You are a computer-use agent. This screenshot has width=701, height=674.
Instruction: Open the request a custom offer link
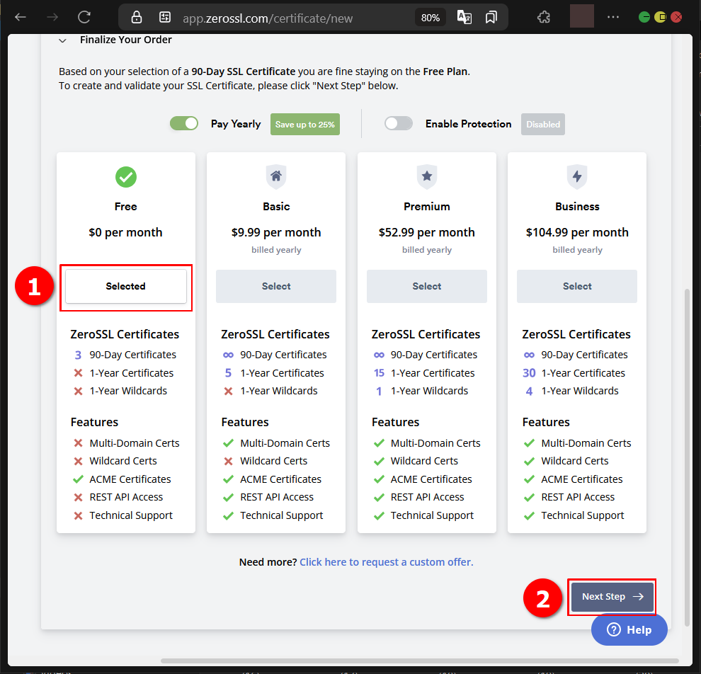click(387, 562)
